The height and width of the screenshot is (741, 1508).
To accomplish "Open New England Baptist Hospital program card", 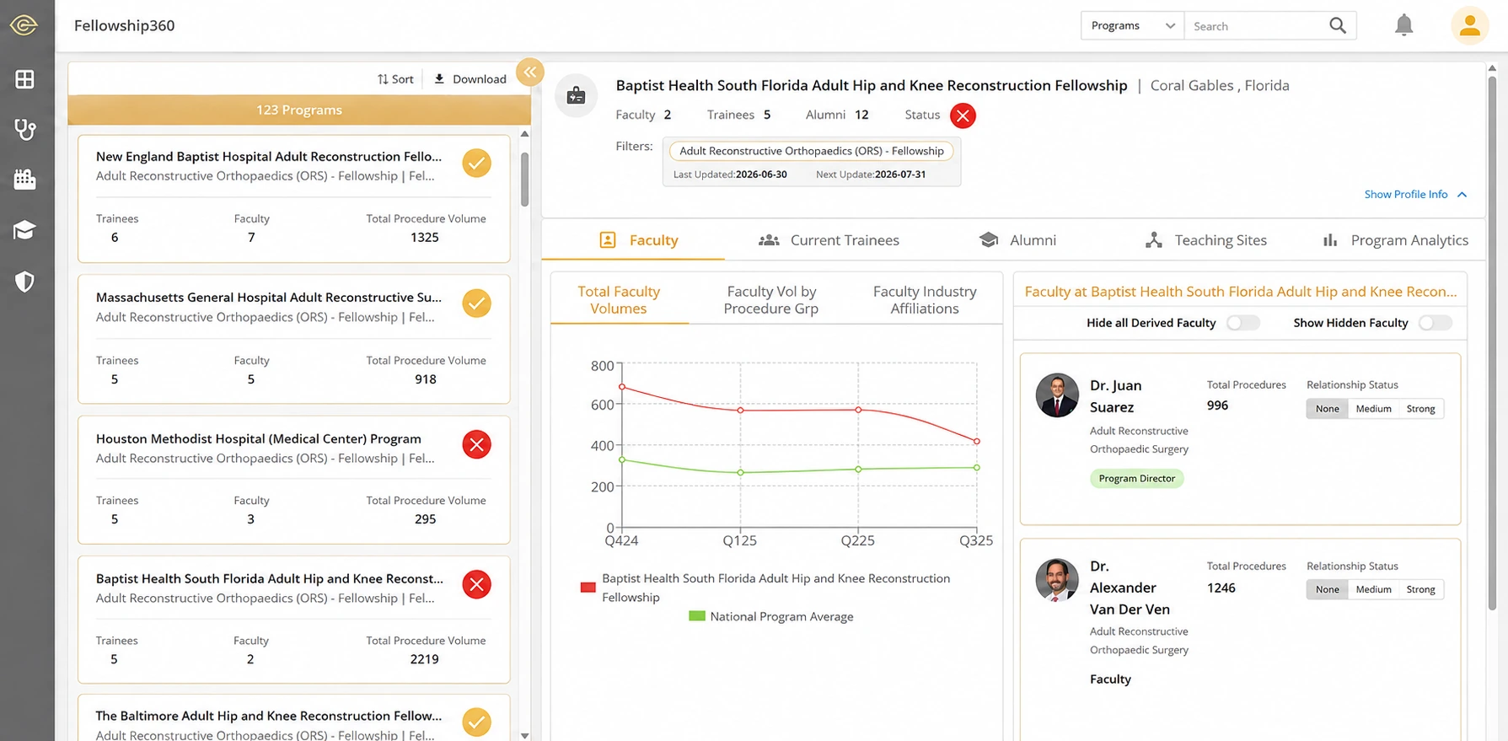I will 293,199.
